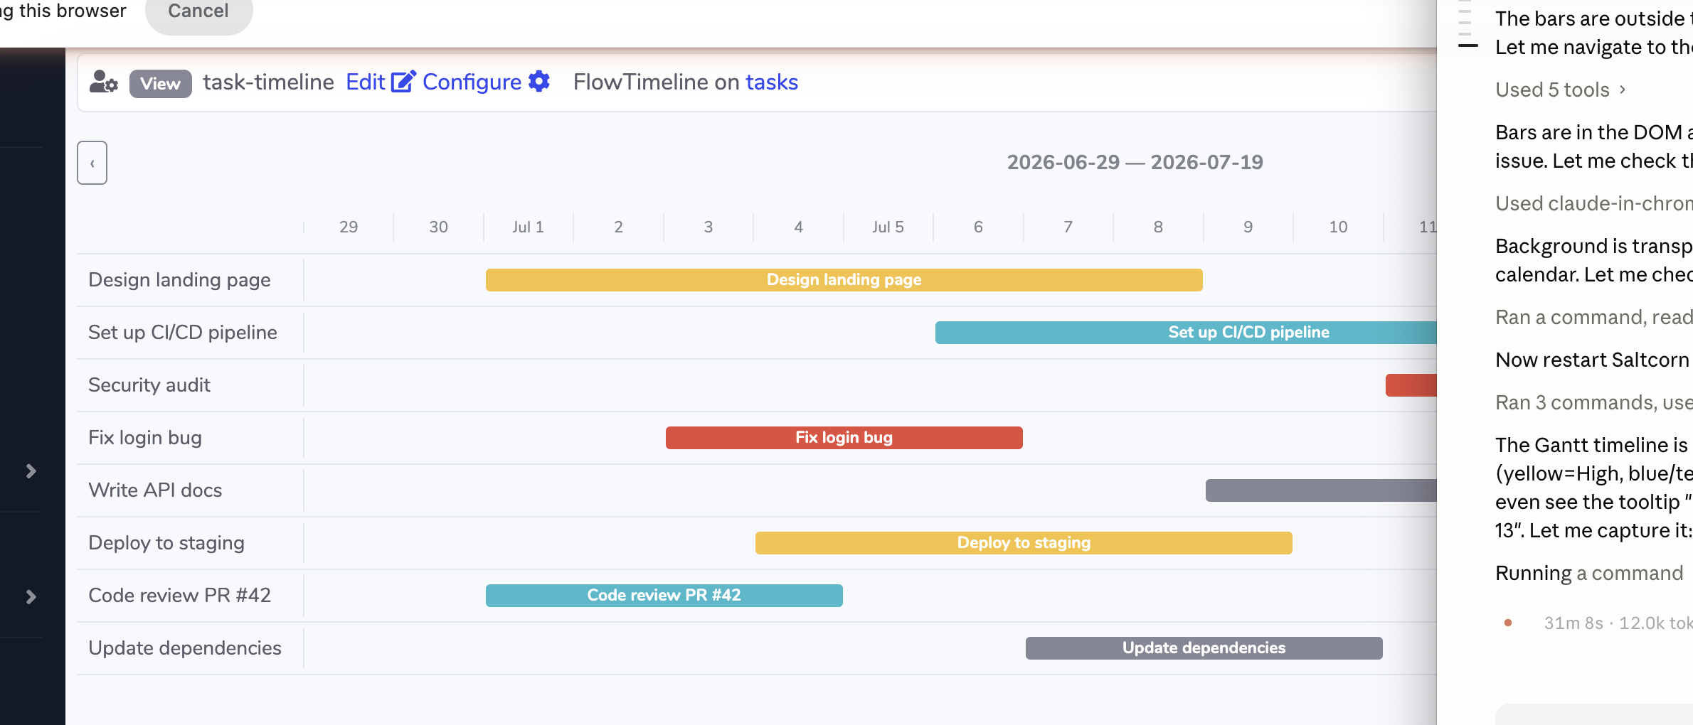Open the Edit link for task-timeline
Viewport: 1693px width, 725px height.
click(380, 82)
